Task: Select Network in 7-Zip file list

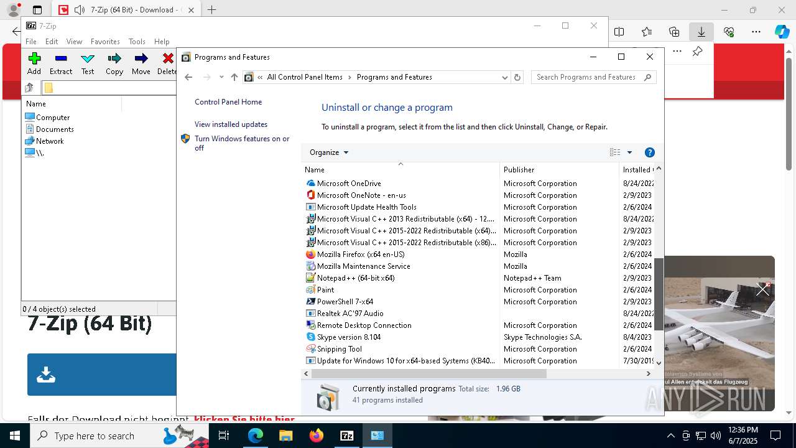Action: (x=50, y=141)
